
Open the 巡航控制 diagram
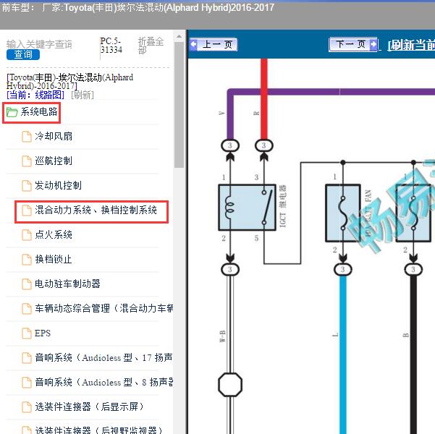pos(54,161)
